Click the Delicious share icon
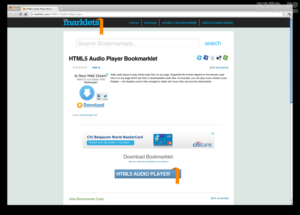Image resolution: width=300 pixels, height=215 pixels. click(x=219, y=58)
